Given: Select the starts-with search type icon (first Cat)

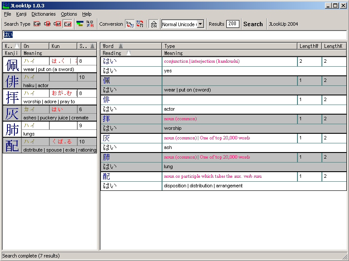Looking at the screenshot, I should 37,24.
